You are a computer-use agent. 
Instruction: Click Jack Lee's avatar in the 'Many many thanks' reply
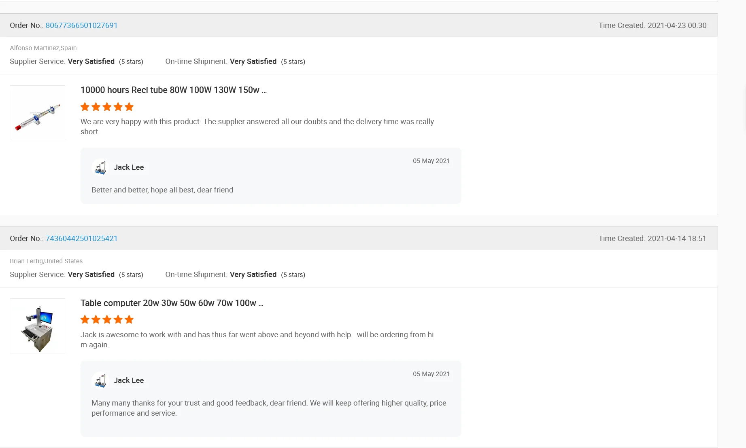tap(100, 380)
